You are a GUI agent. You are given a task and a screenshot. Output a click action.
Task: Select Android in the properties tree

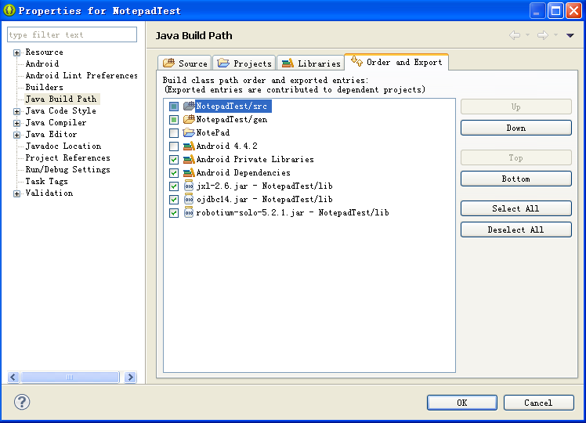(42, 64)
